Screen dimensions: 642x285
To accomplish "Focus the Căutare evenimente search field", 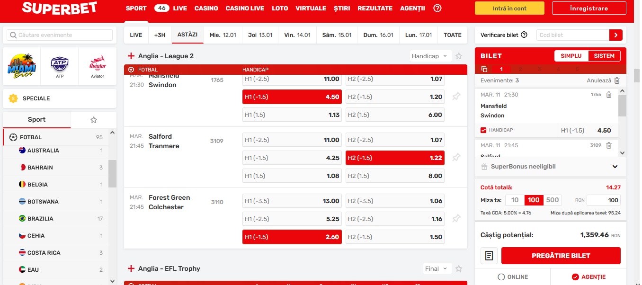I will 60,35.
